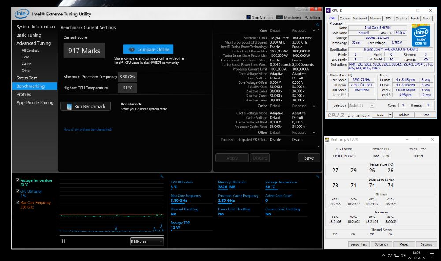Open Other sub-item in sidebar
Image resolution: width=441 pixels, height=261 pixels.
coord(26,71)
